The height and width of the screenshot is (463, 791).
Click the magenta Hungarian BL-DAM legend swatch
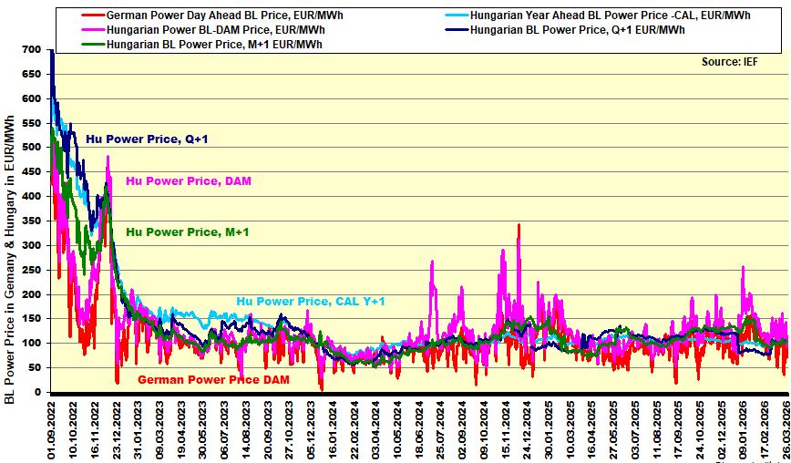click(x=92, y=30)
